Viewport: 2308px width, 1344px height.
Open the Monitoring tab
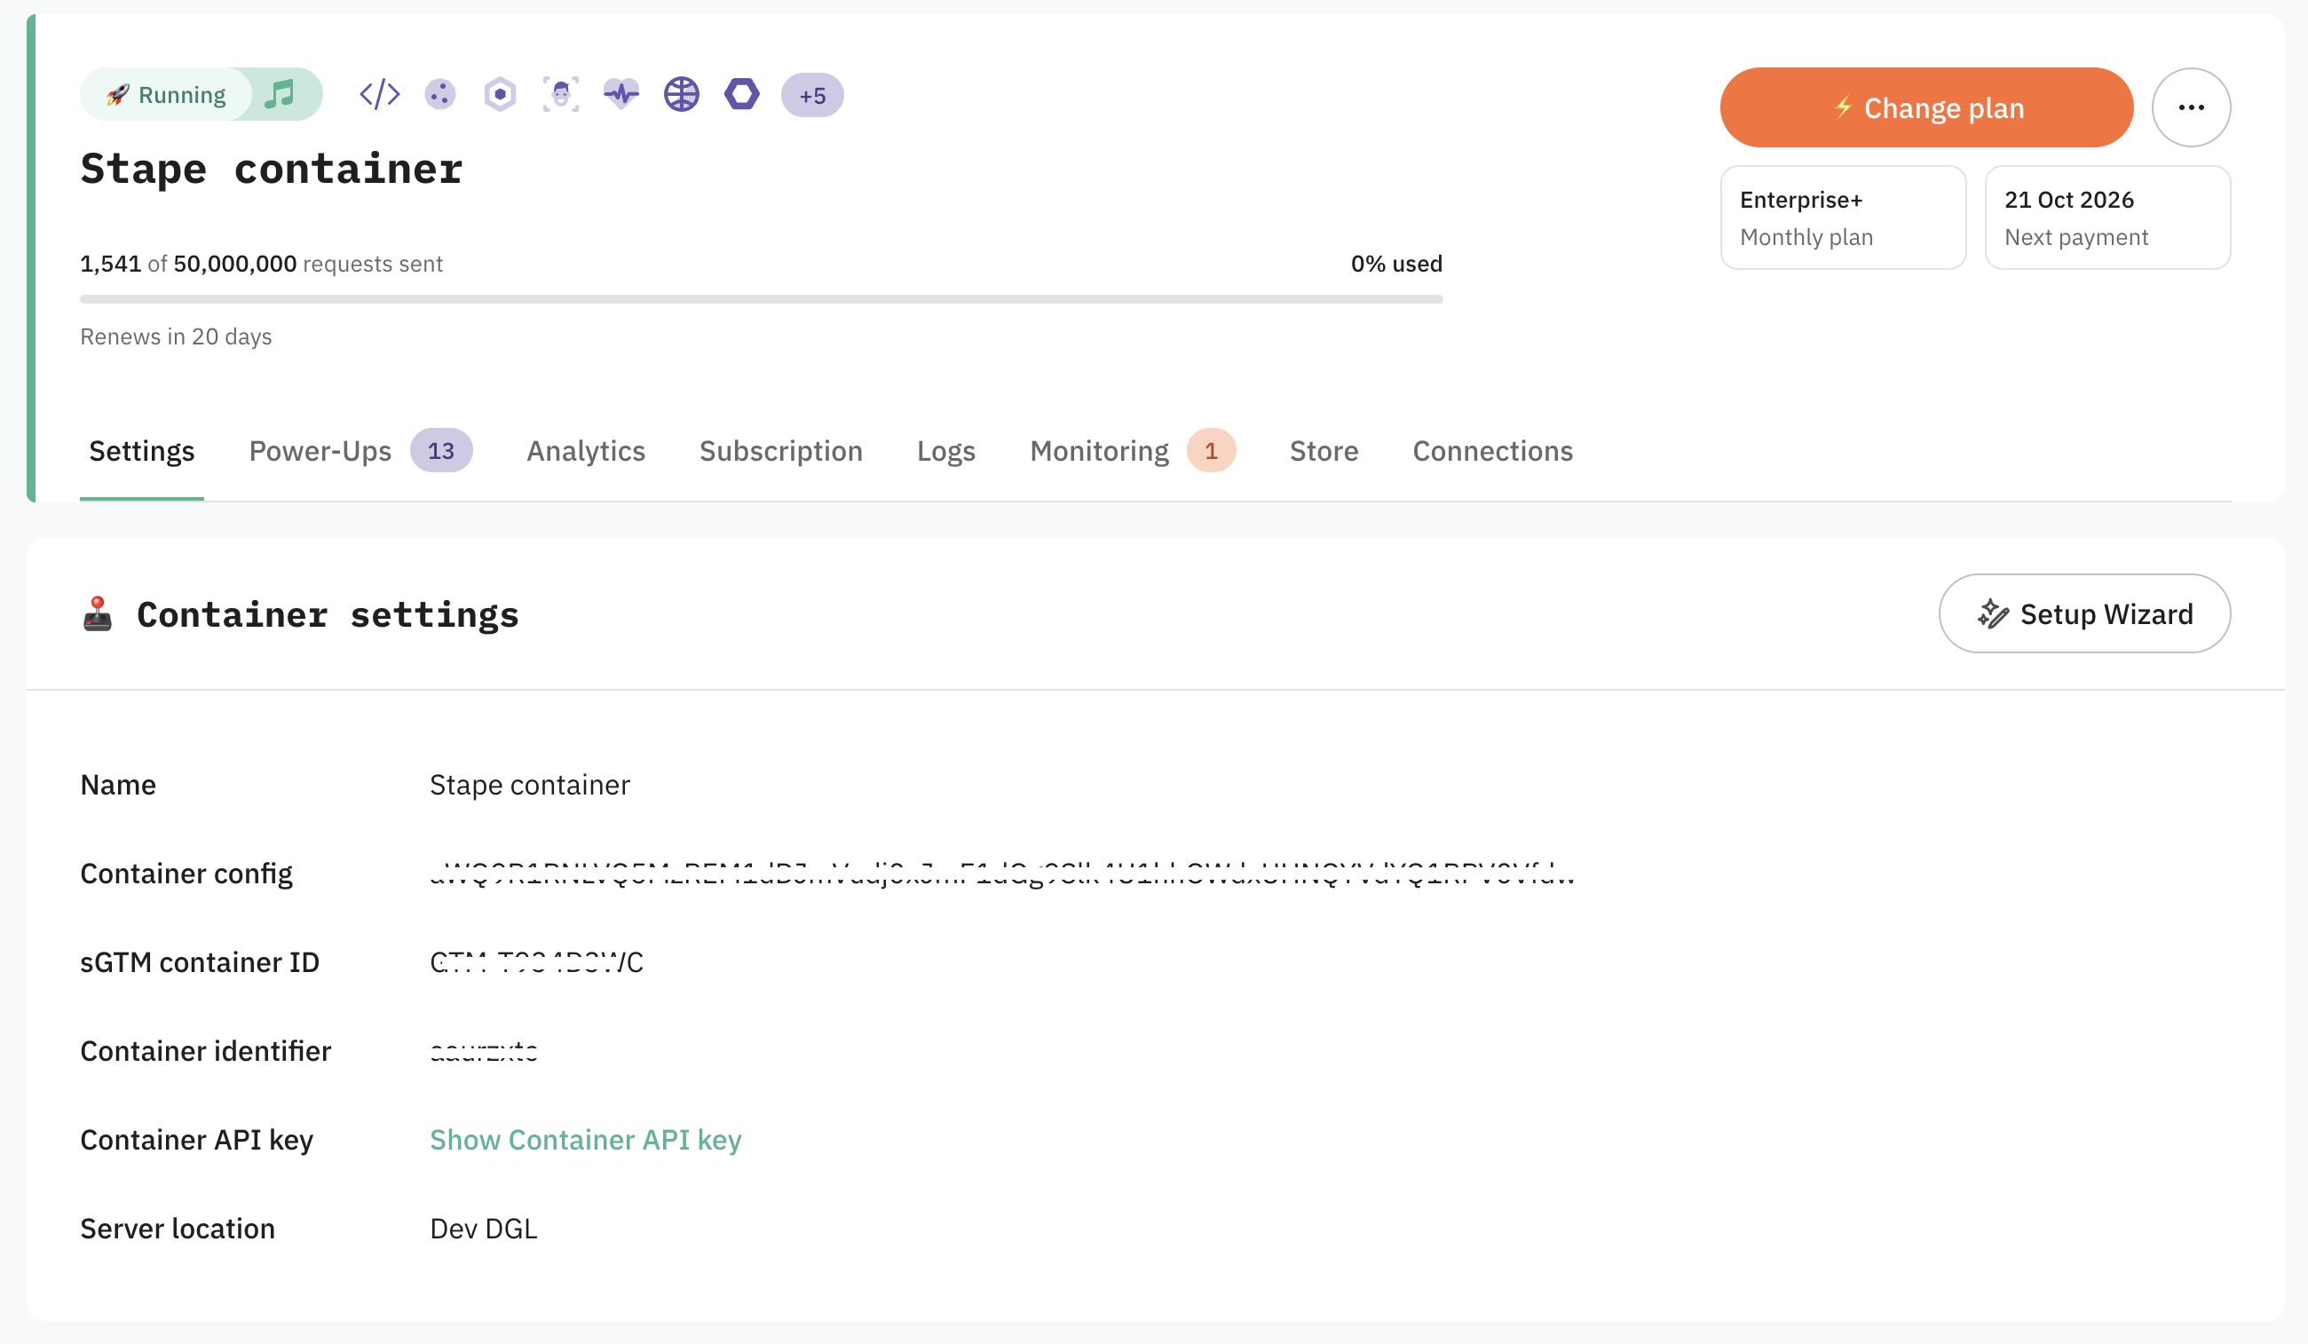coord(1133,451)
